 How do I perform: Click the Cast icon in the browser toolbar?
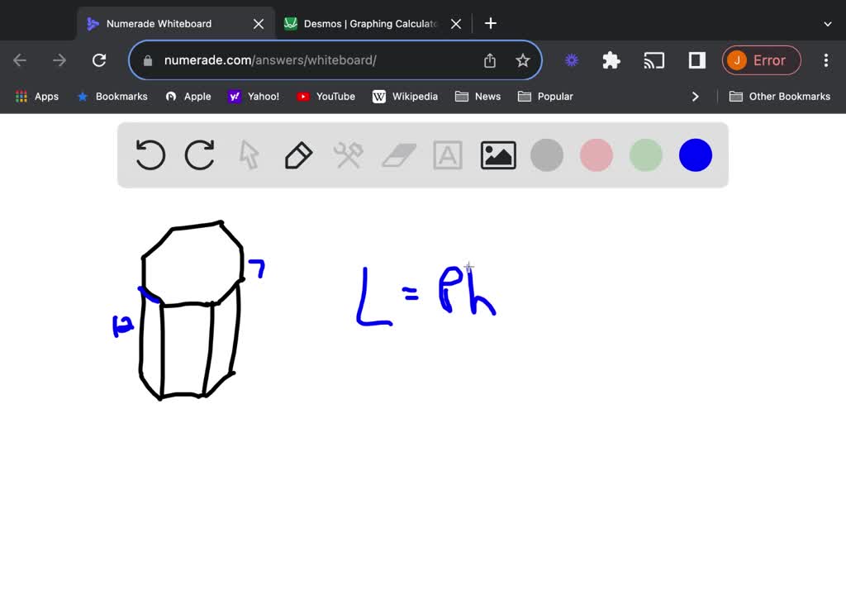654,59
